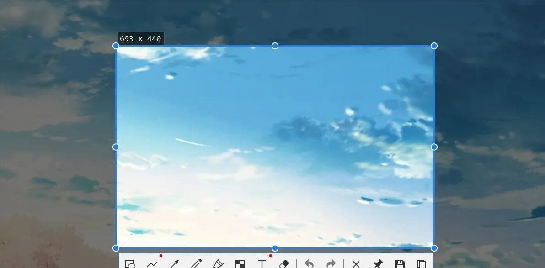Click the right-middle resize handle
The width and height of the screenshot is (545, 268).
click(x=433, y=147)
